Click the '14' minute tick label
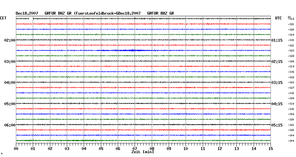 [x=254, y=148]
